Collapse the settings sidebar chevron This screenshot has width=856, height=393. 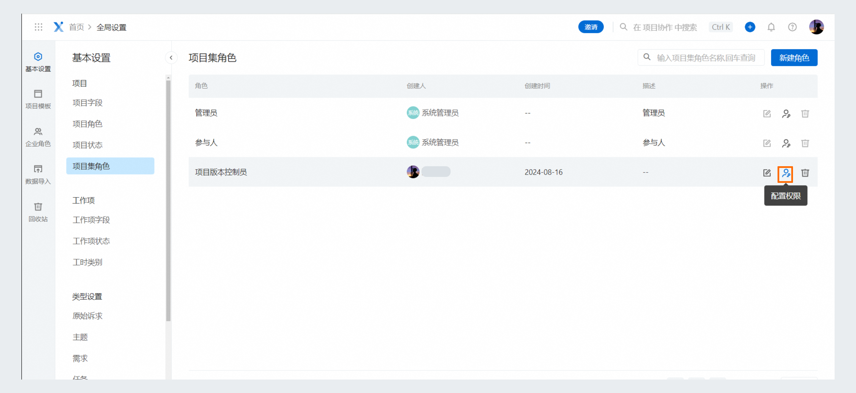pyautogui.click(x=171, y=58)
